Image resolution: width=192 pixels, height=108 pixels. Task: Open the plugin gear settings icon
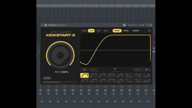(46, 25)
